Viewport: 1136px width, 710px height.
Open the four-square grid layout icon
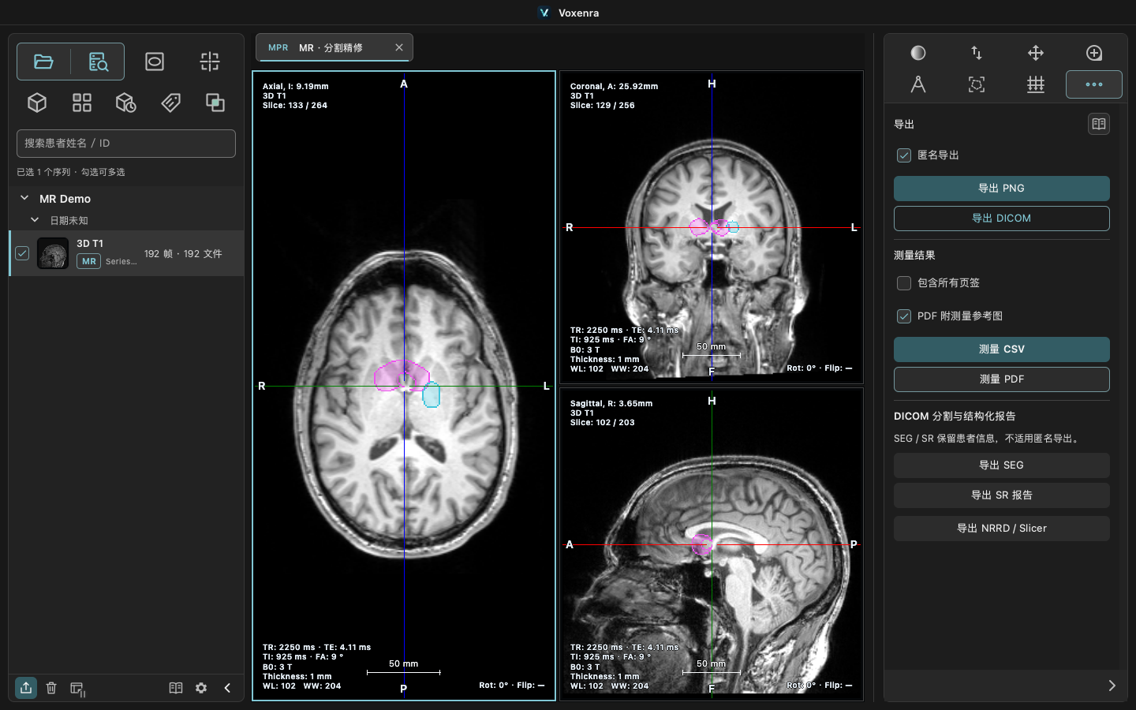pos(82,103)
